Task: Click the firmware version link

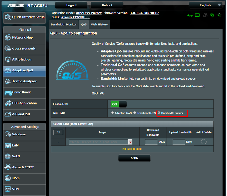Action: [x=144, y=13]
